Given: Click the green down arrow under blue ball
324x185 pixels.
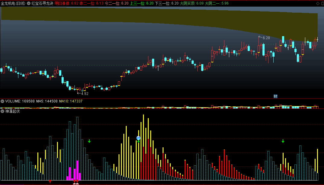Looking at the screenshot, I should [138, 141].
